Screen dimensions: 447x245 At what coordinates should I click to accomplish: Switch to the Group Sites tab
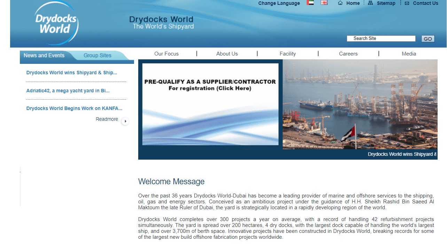coord(98,56)
